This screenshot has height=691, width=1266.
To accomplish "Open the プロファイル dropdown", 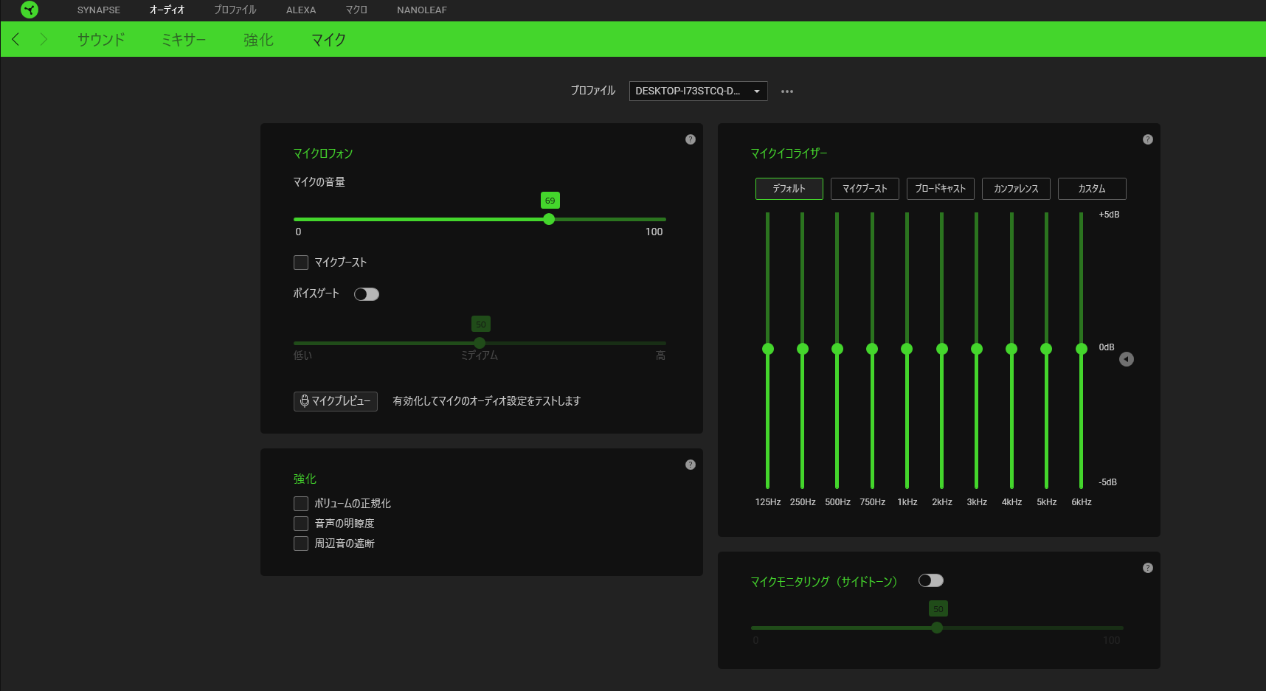I will [x=698, y=91].
